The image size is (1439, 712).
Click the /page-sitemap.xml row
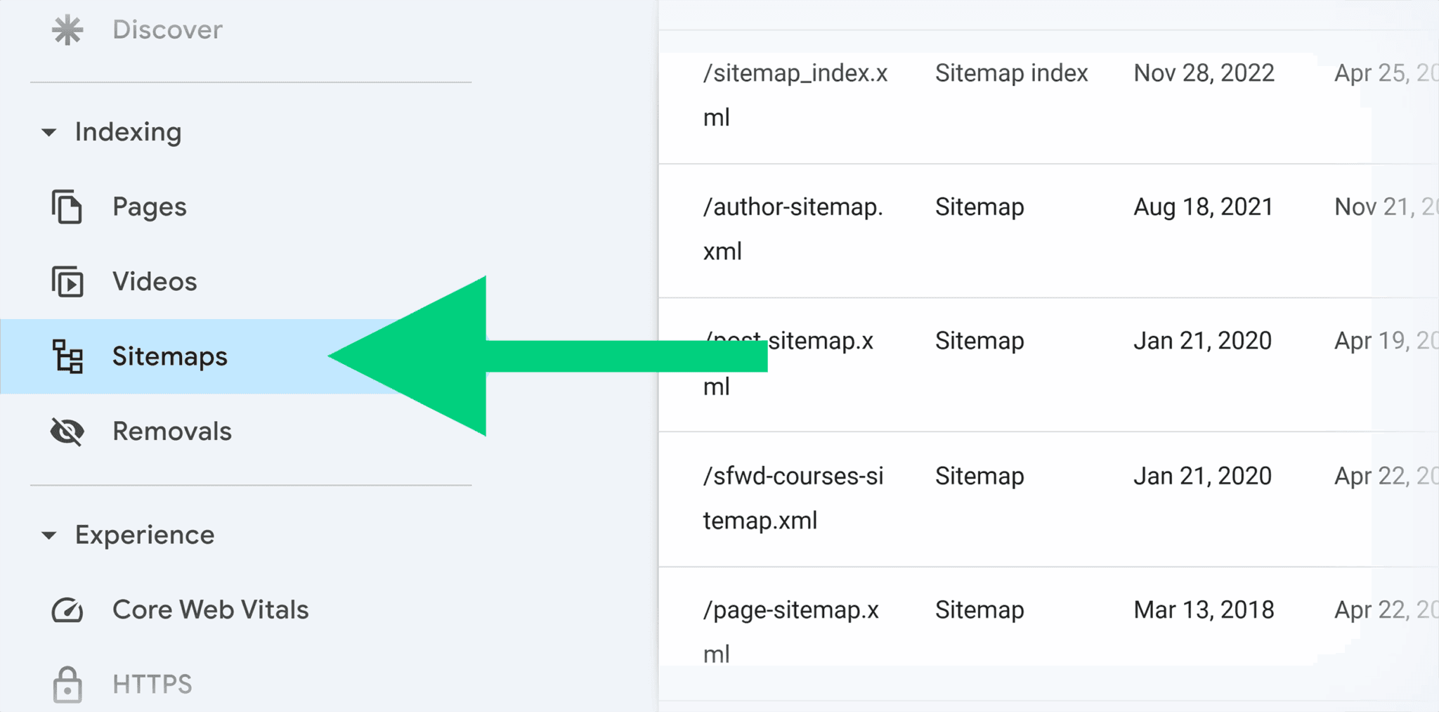(x=790, y=631)
